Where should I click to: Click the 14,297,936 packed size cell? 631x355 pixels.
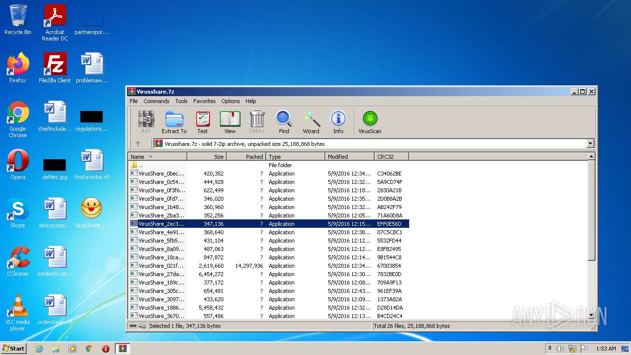pyautogui.click(x=249, y=266)
